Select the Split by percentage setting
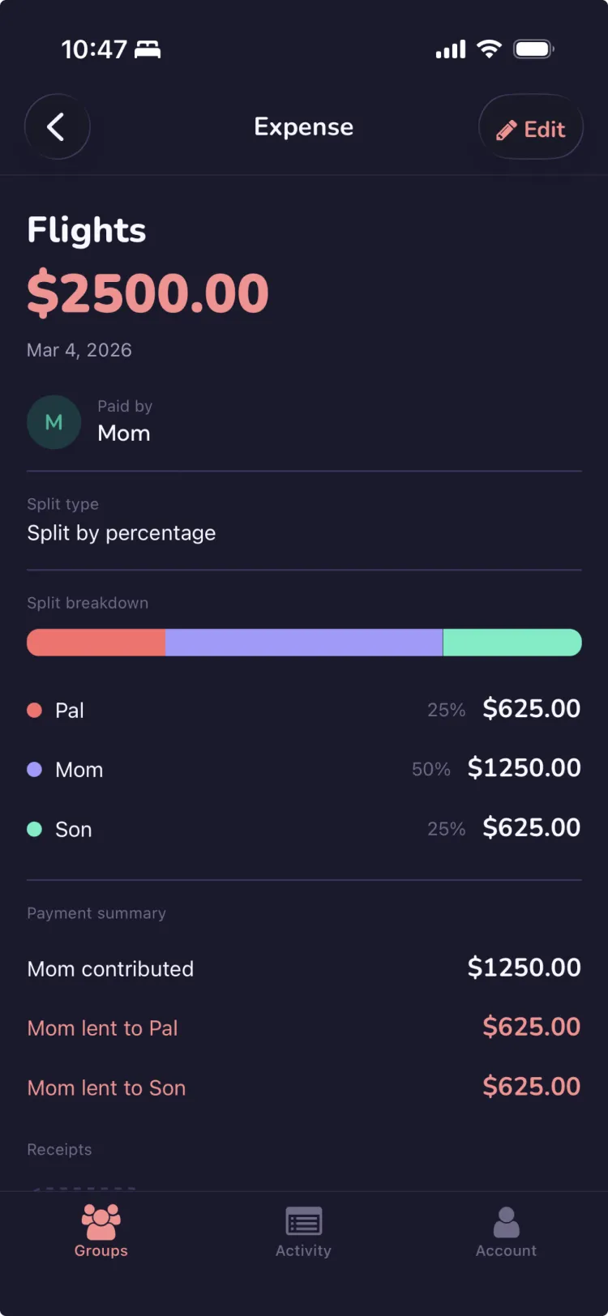608x1316 pixels. click(x=121, y=532)
